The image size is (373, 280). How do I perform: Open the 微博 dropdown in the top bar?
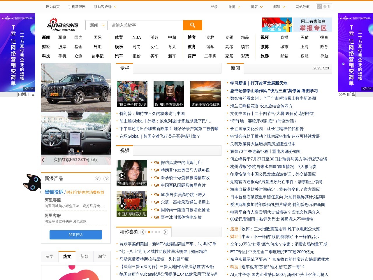point(234,6)
